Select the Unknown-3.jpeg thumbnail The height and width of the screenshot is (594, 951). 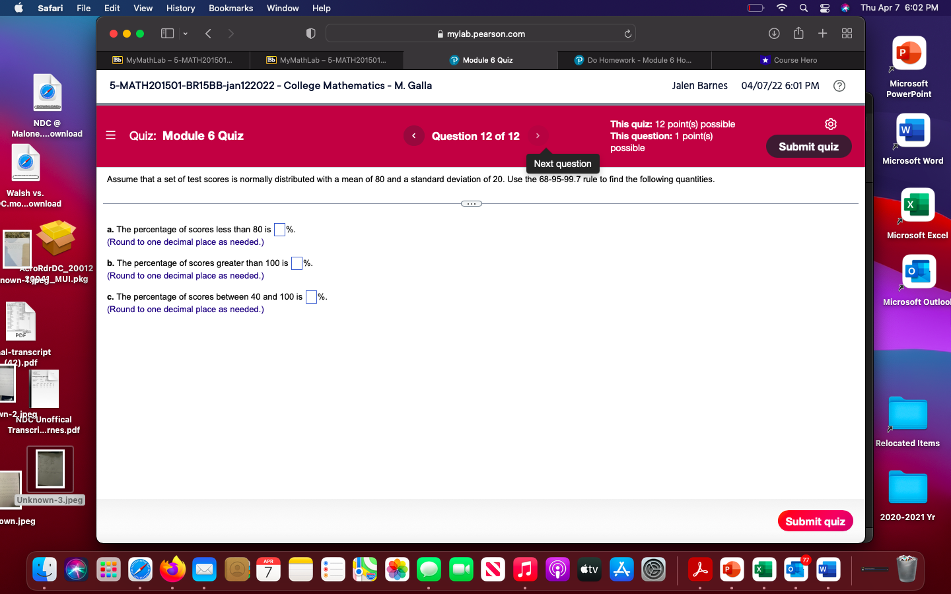coord(50,469)
